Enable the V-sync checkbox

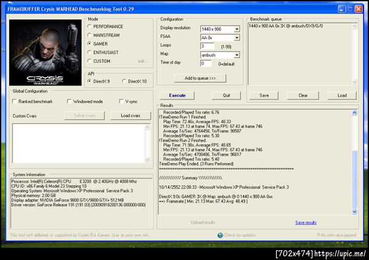pyautogui.click(x=121, y=101)
